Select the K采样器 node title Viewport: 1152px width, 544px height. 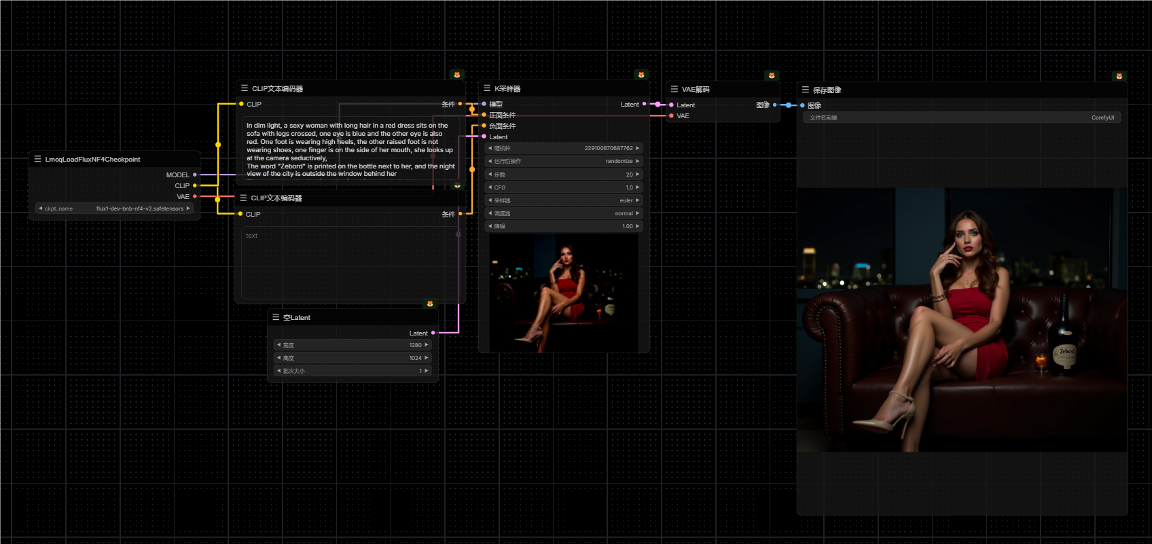pos(507,89)
